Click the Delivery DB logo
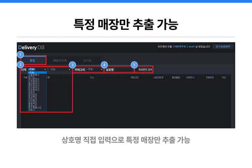252x168 pixels. point(31,47)
